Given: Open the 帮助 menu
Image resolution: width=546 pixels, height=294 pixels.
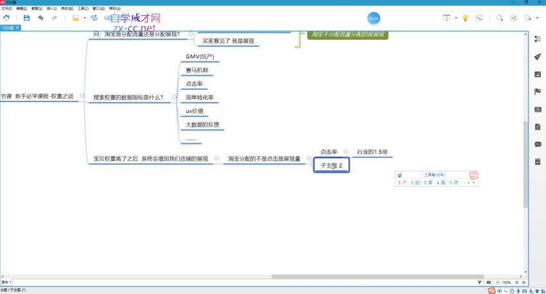Looking at the screenshot, I should pyautogui.click(x=115, y=8).
